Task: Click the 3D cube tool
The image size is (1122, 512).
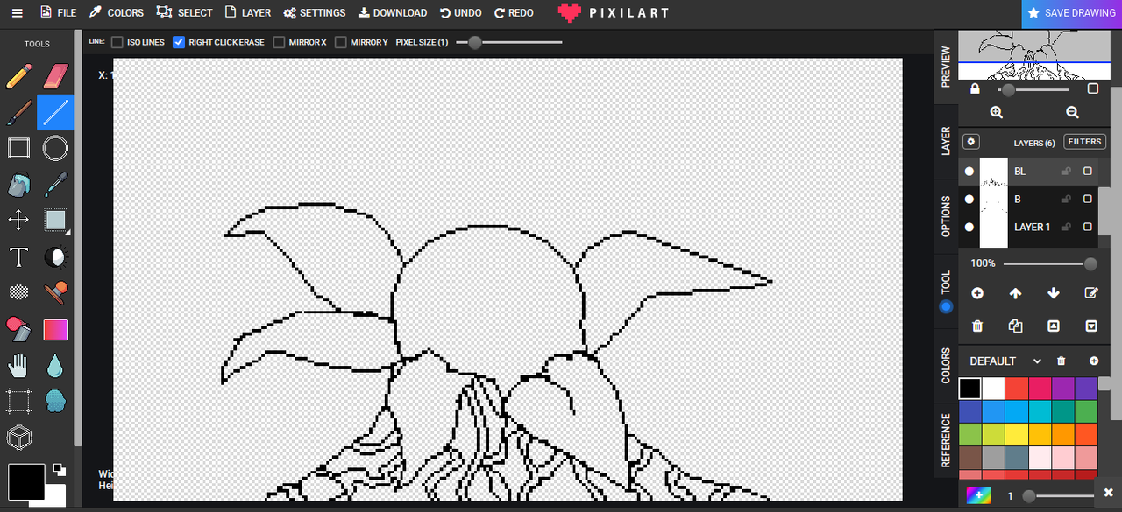Action: click(18, 437)
